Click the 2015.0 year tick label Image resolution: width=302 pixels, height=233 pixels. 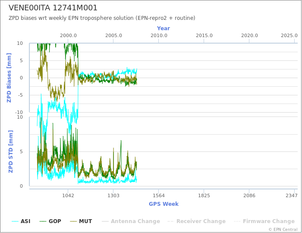204,36
